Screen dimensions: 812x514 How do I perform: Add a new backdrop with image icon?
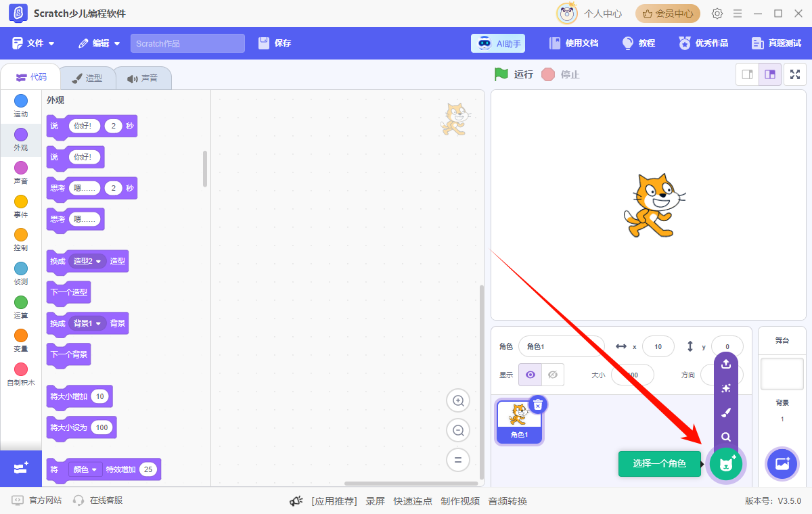[782, 464]
